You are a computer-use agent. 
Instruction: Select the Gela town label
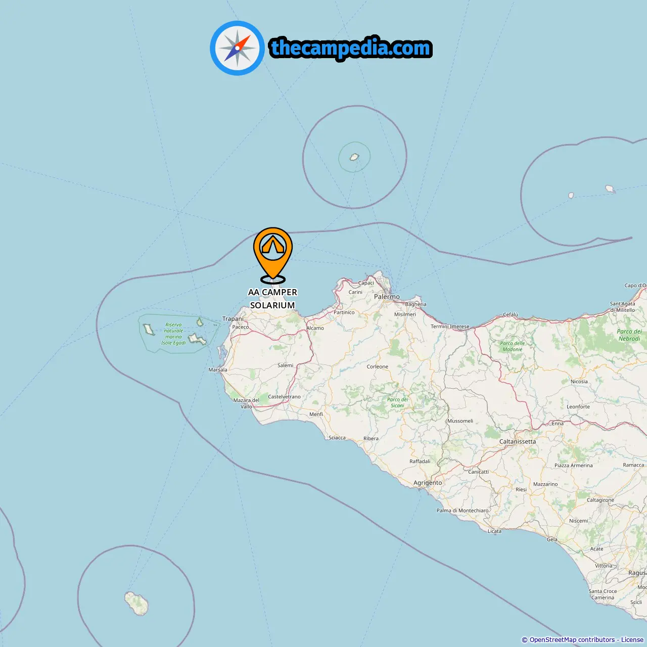click(552, 539)
